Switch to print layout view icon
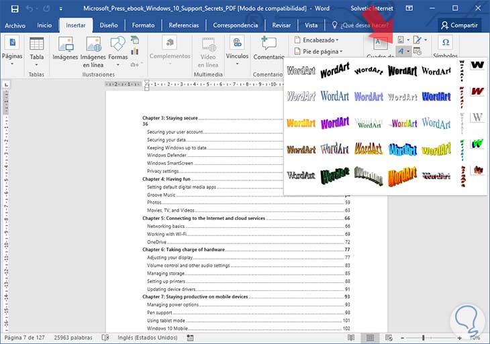 (370, 337)
